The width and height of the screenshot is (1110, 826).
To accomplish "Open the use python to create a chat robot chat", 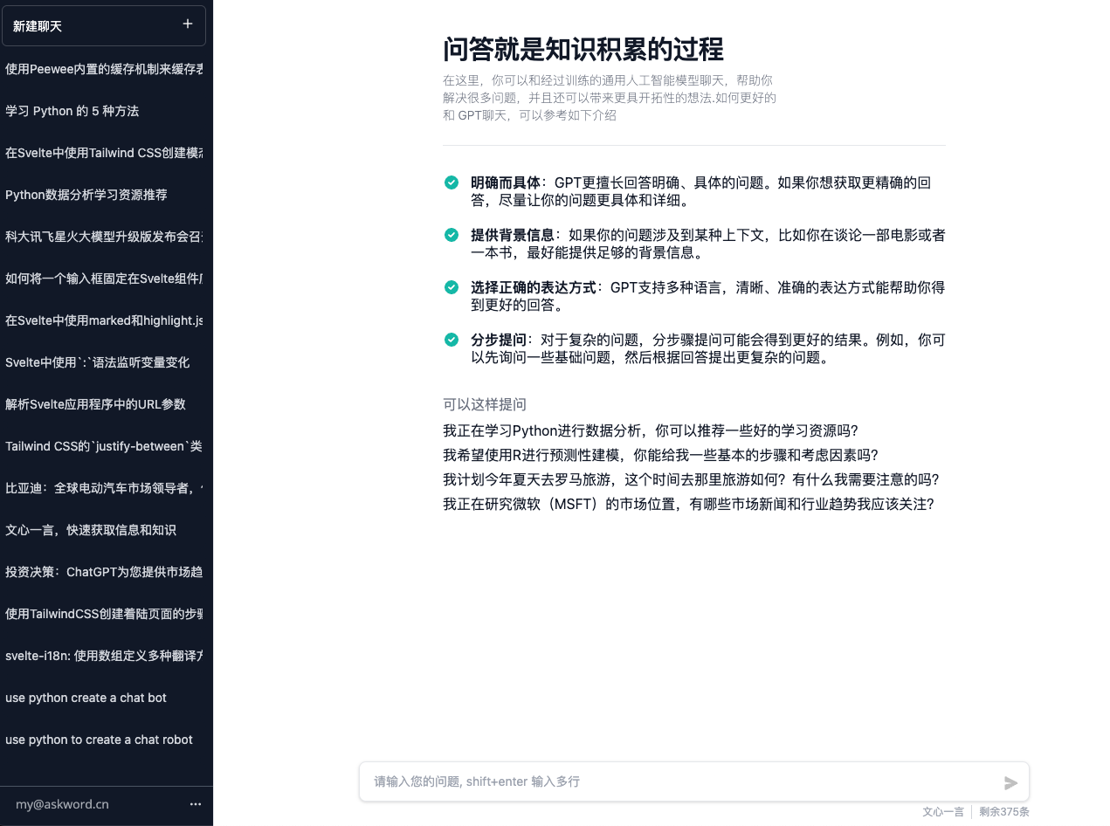I will (x=99, y=740).
